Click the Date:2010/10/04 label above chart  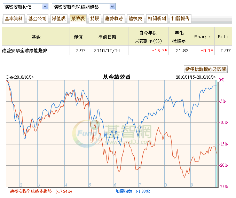click(x=20, y=77)
